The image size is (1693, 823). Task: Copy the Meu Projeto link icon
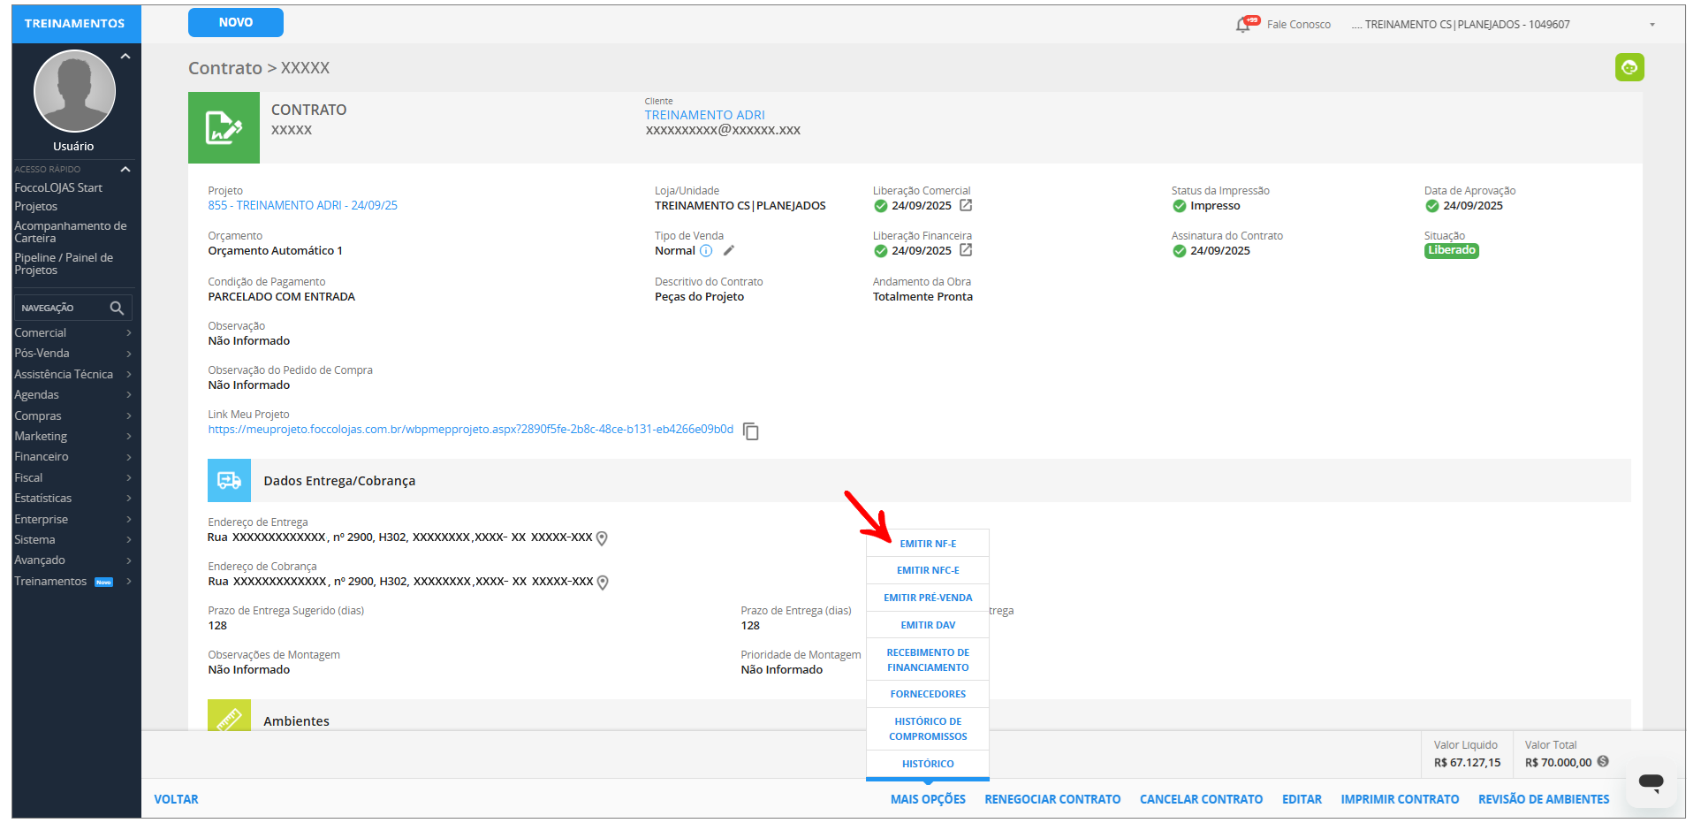[751, 431]
